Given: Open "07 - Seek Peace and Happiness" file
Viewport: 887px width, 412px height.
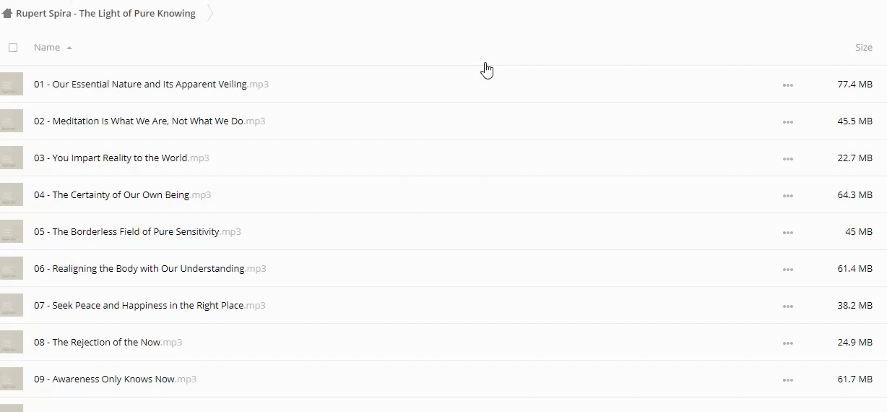Looking at the screenshot, I should point(149,306).
